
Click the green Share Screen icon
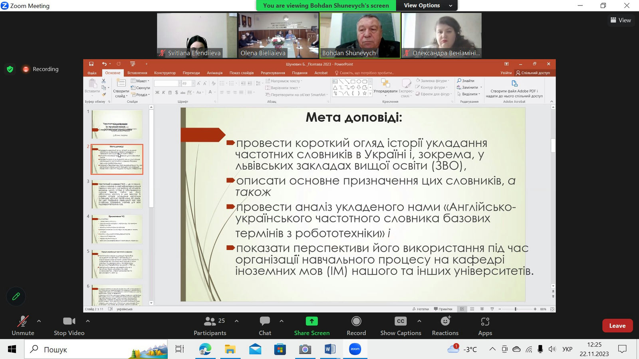(x=312, y=321)
